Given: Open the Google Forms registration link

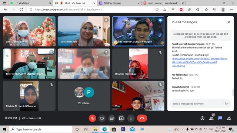Looking at the screenshot, I should (200, 62).
